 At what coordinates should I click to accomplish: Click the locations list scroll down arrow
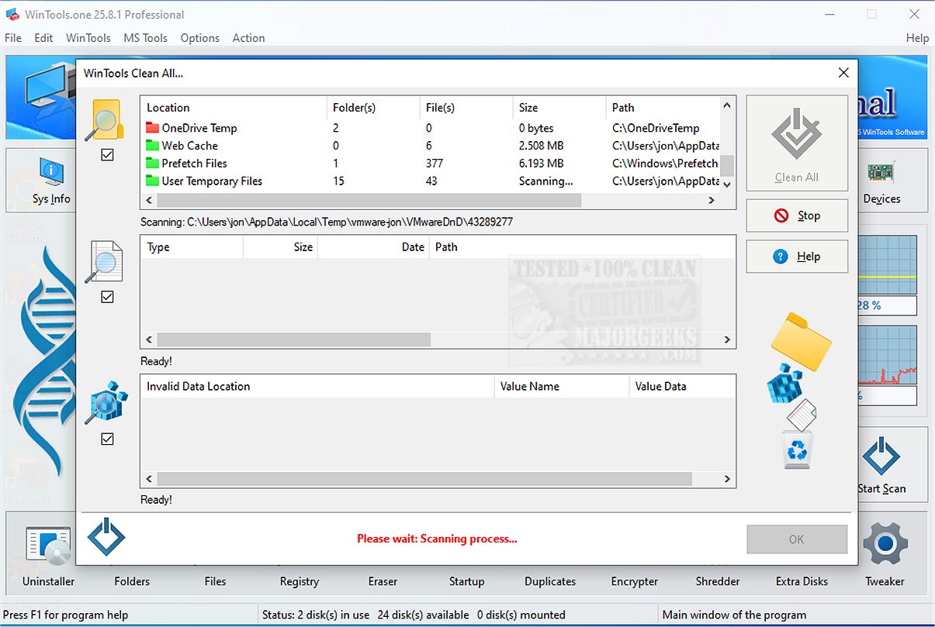[727, 184]
